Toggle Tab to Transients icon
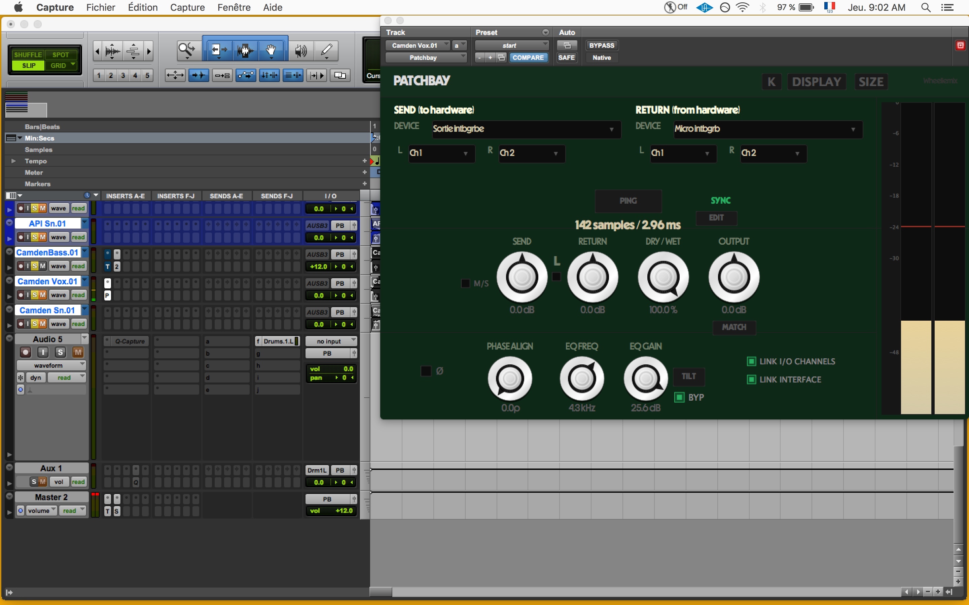The width and height of the screenshot is (969, 605). [199, 75]
